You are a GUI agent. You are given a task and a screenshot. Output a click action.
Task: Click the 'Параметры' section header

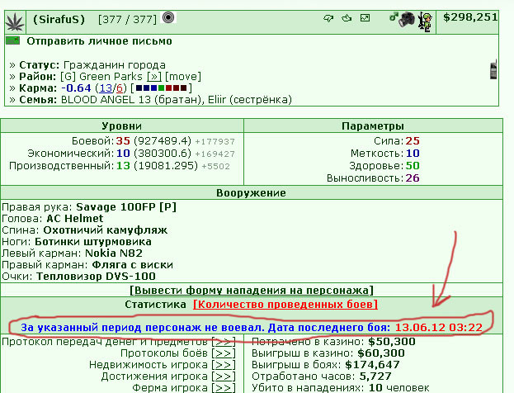point(373,126)
